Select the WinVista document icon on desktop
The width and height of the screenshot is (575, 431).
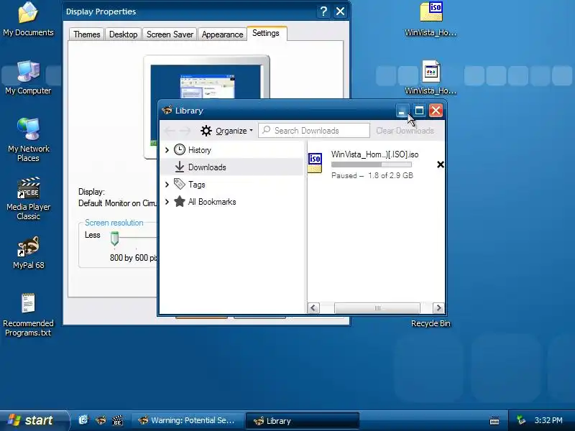tap(431, 71)
